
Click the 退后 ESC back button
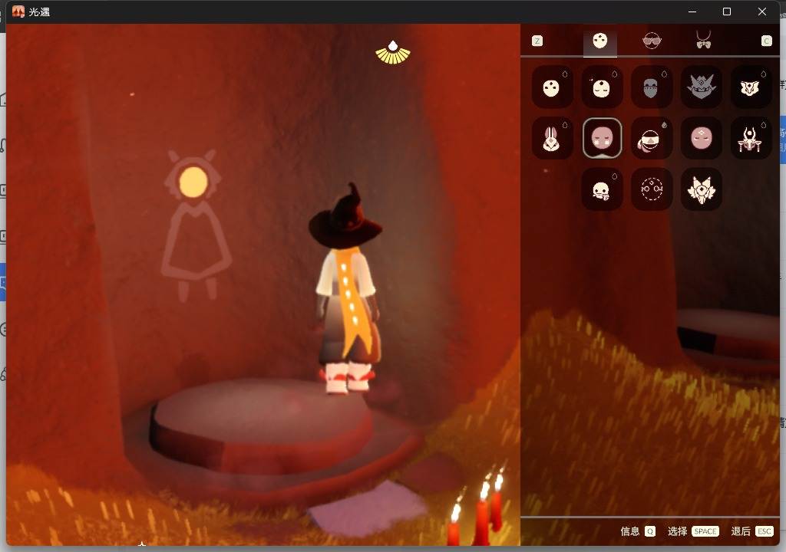tap(752, 531)
